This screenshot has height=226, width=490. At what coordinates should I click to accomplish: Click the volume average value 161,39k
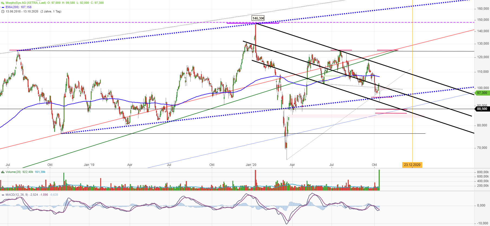click(40, 172)
